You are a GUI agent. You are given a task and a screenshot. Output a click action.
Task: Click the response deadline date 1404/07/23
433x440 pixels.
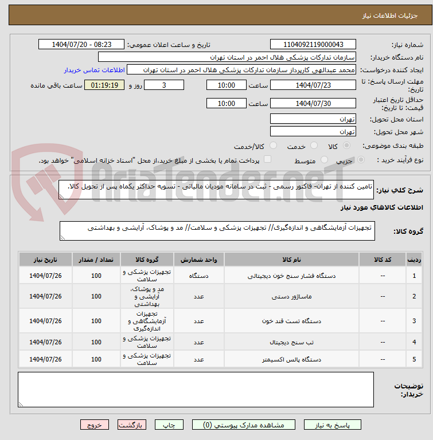313,85
